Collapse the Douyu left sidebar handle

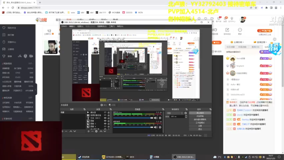tap(36, 90)
